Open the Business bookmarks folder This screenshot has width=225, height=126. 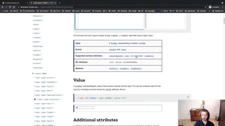[97, 11]
